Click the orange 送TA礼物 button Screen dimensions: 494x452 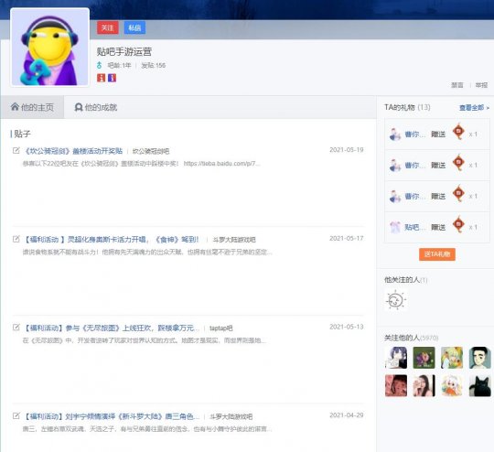[437, 254]
